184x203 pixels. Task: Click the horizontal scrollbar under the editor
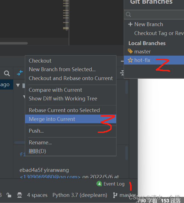pyautogui.click(x=14, y=43)
